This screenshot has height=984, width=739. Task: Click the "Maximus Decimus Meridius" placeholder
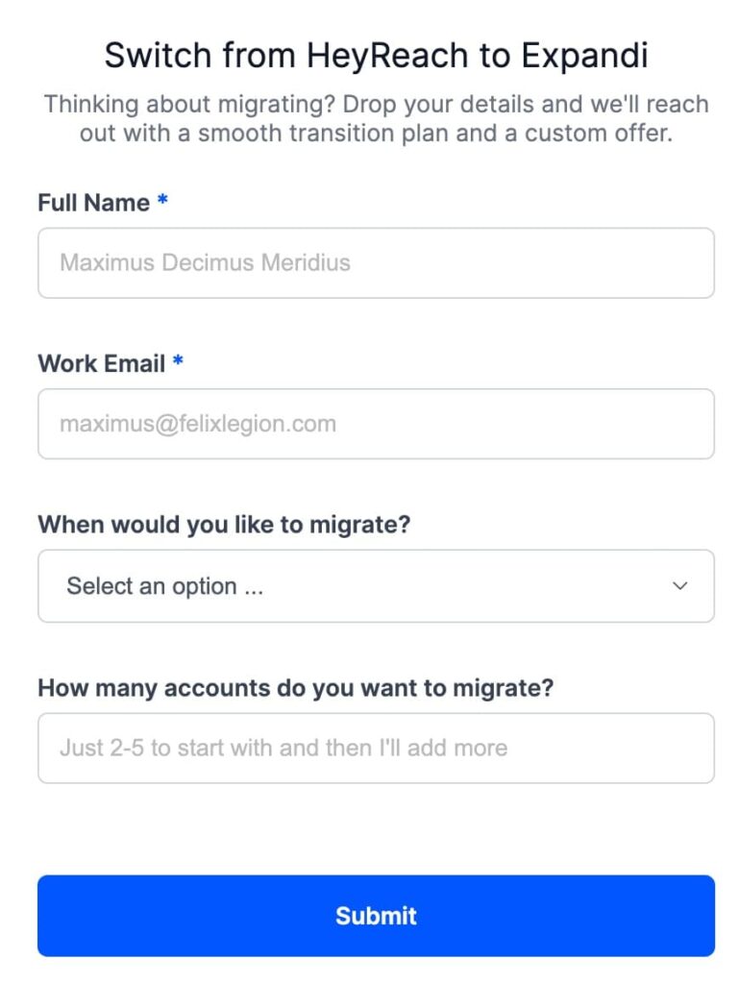click(x=205, y=262)
